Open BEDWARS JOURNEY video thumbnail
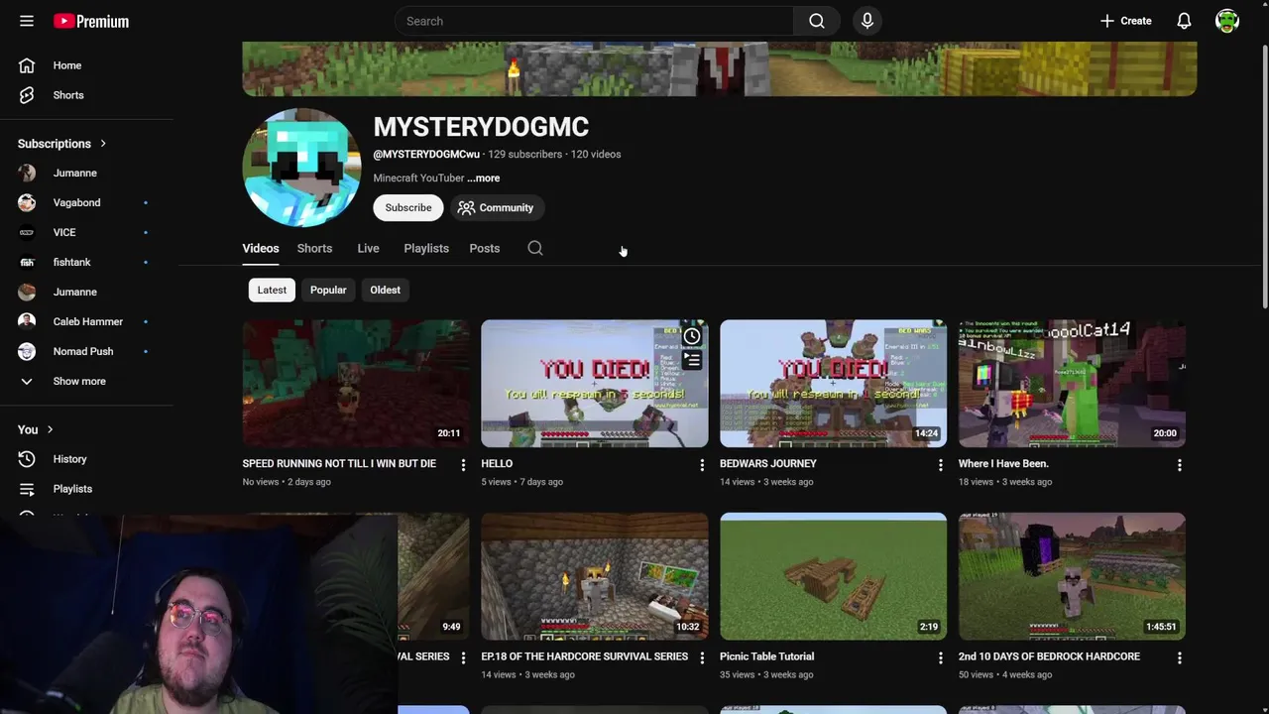This screenshot has height=714, width=1269. pyautogui.click(x=833, y=383)
